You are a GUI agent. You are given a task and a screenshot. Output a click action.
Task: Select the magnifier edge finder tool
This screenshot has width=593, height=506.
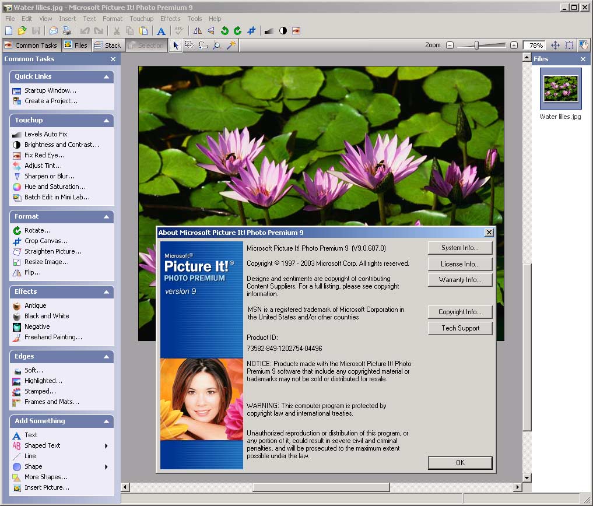[217, 45]
